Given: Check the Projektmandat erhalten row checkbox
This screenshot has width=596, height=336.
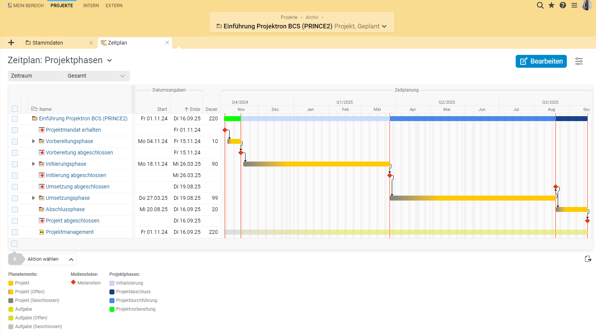Looking at the screenshot, I should click(x=15, y=130).
